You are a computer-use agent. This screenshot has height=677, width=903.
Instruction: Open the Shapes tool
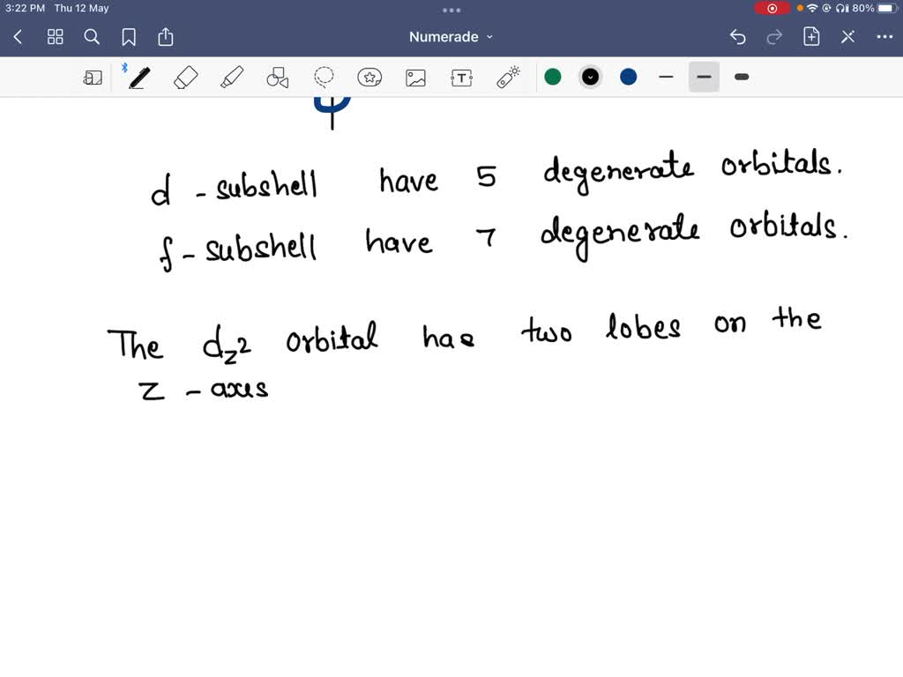[x=277, y=77]
